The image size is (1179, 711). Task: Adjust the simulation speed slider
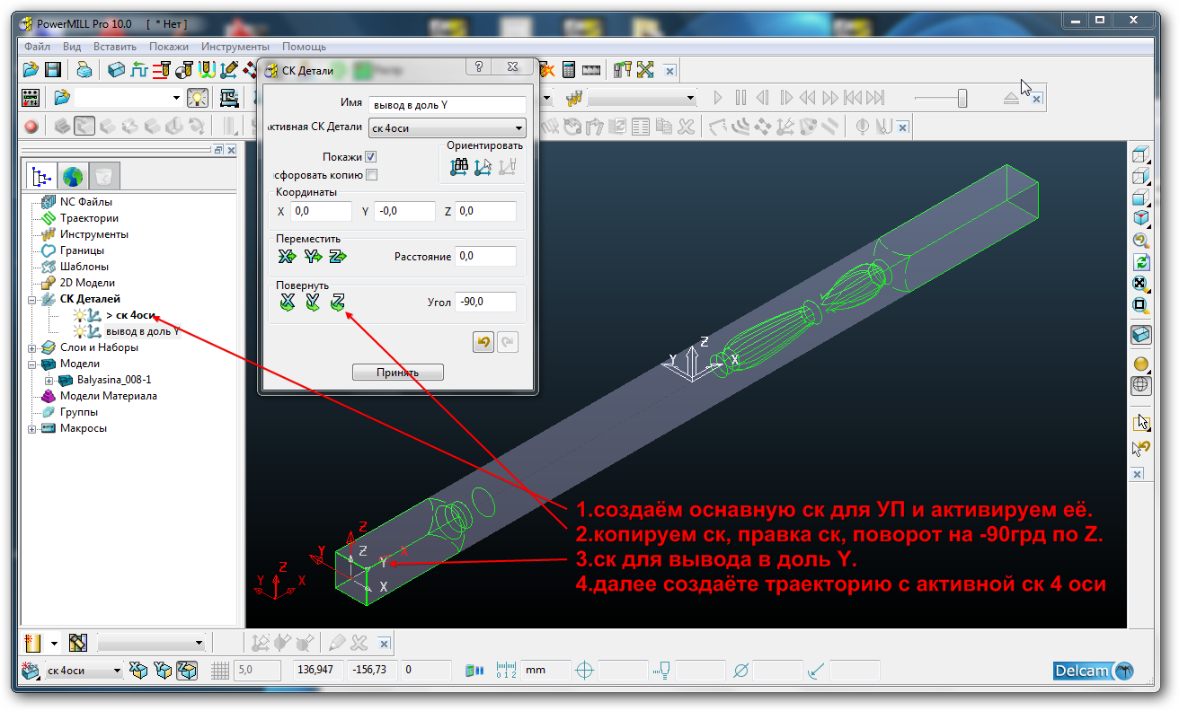click(962, 97)
